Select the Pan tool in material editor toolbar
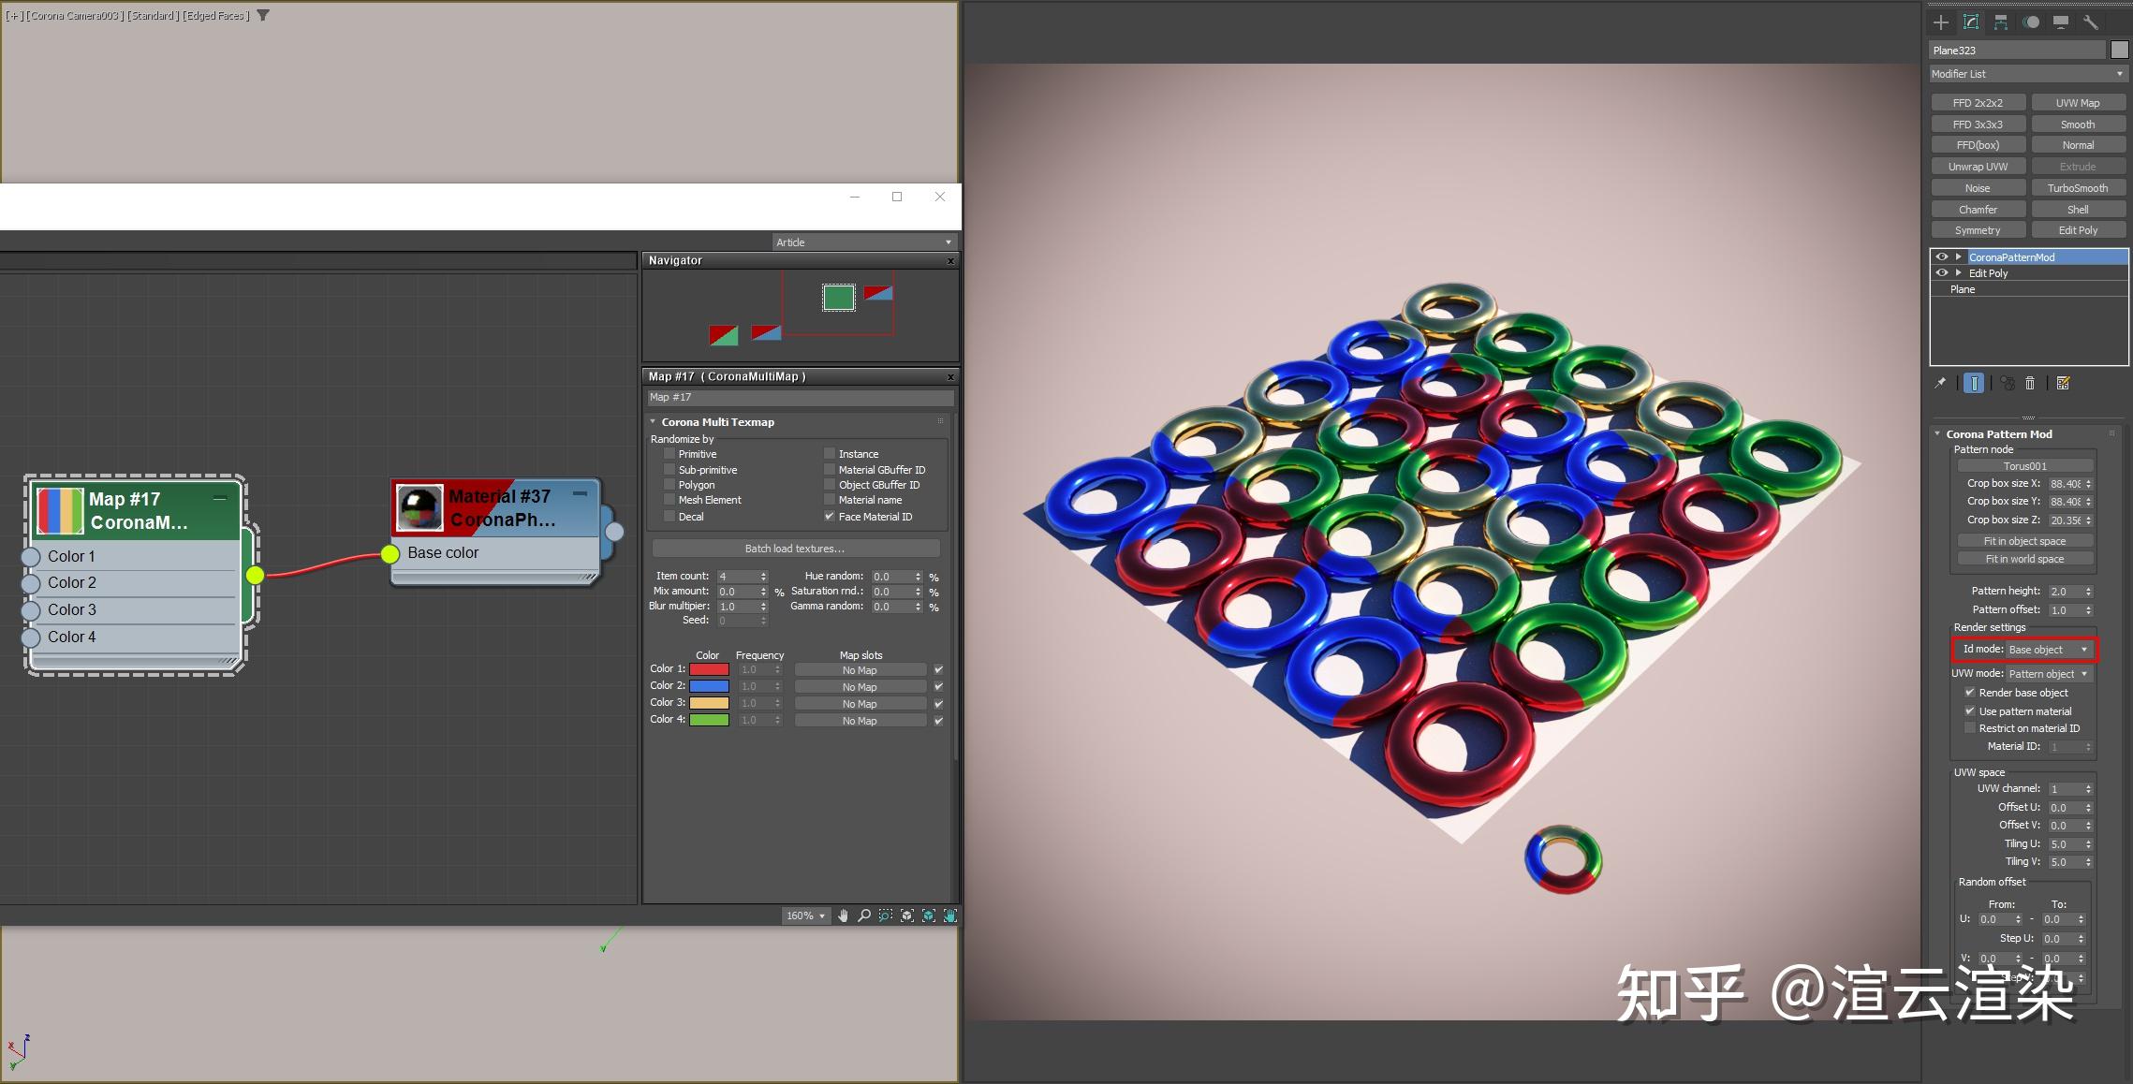The height and width of the screenshot is (1084, 2133). 844,916
